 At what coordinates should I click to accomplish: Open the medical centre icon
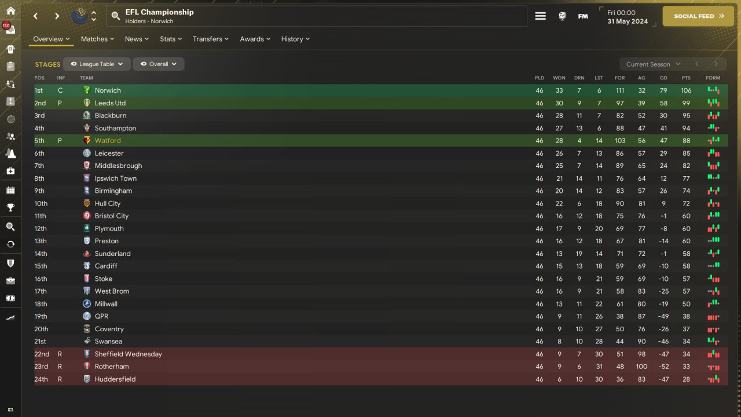click(10, 171)
